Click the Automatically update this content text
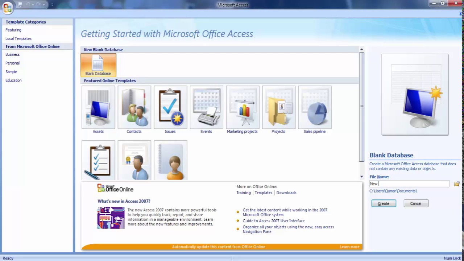464x261 pixels. click(219, 247)
